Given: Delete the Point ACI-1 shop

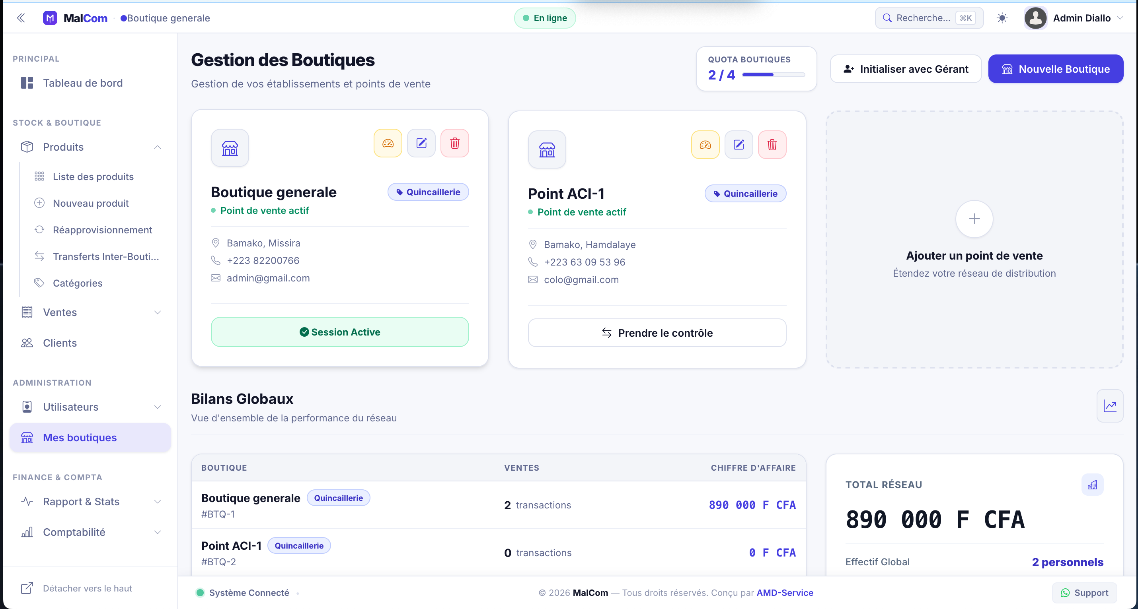Looking at the screenshot, I should click(772, 144).
